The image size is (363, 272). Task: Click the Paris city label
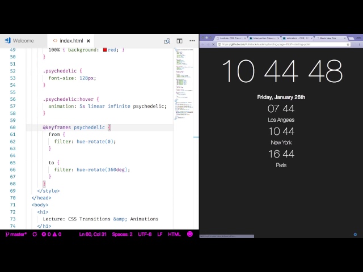click(x=281, y=165)
